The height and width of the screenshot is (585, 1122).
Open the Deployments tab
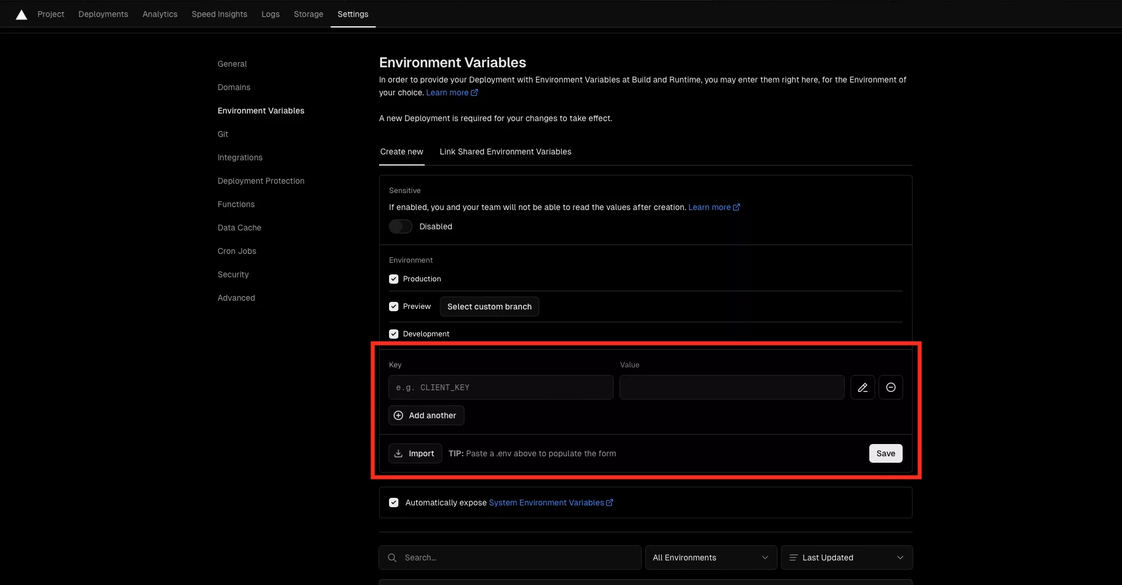click(103, 14)
